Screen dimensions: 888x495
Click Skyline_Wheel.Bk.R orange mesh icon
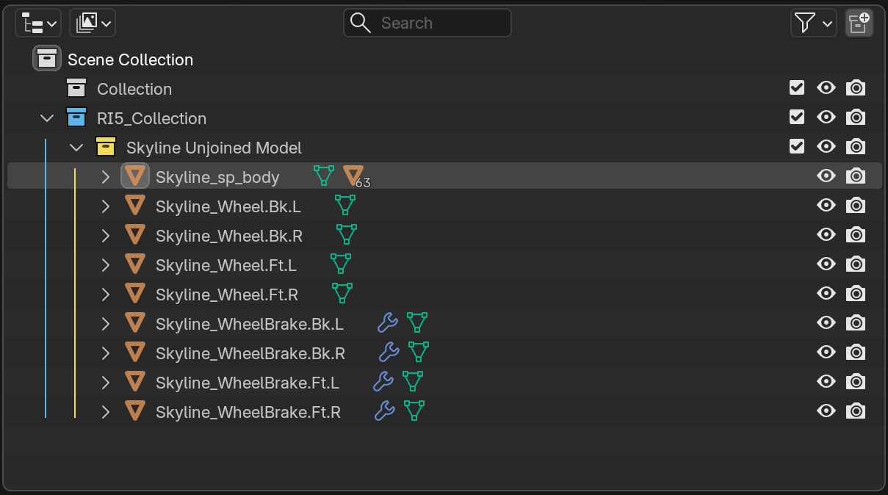[x=135, y=235]
